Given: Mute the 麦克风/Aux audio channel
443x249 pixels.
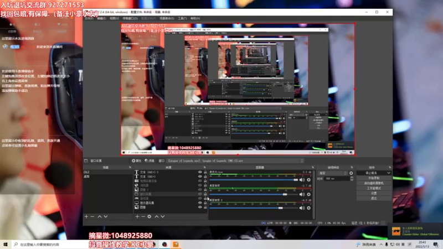Looking at the screenshot, I should coord(302,180).
